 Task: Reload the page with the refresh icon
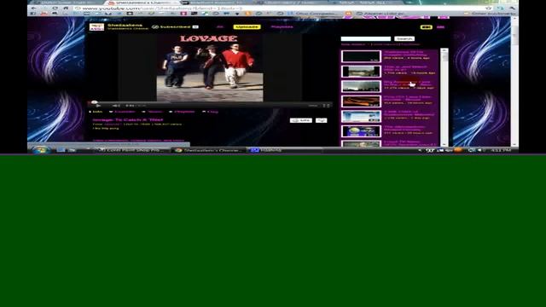pyautogui.click(x=55, y=8)
